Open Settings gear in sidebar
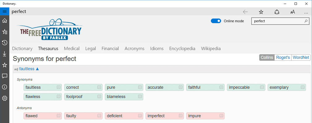Screen dimensions: 312x123 (5, 98)
